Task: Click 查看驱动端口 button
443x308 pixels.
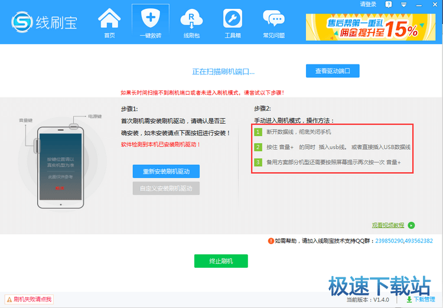Action: point(333,71)
